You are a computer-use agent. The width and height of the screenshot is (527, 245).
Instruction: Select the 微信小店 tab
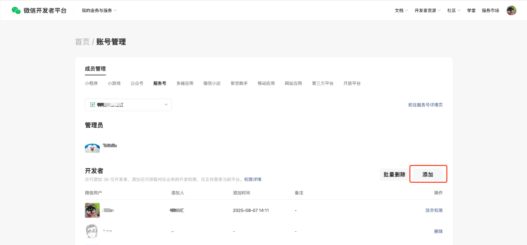[212, 83]
